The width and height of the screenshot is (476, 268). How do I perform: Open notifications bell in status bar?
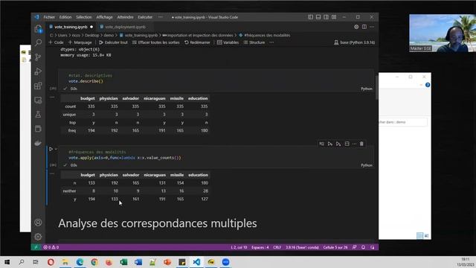(x=364, y=247)
